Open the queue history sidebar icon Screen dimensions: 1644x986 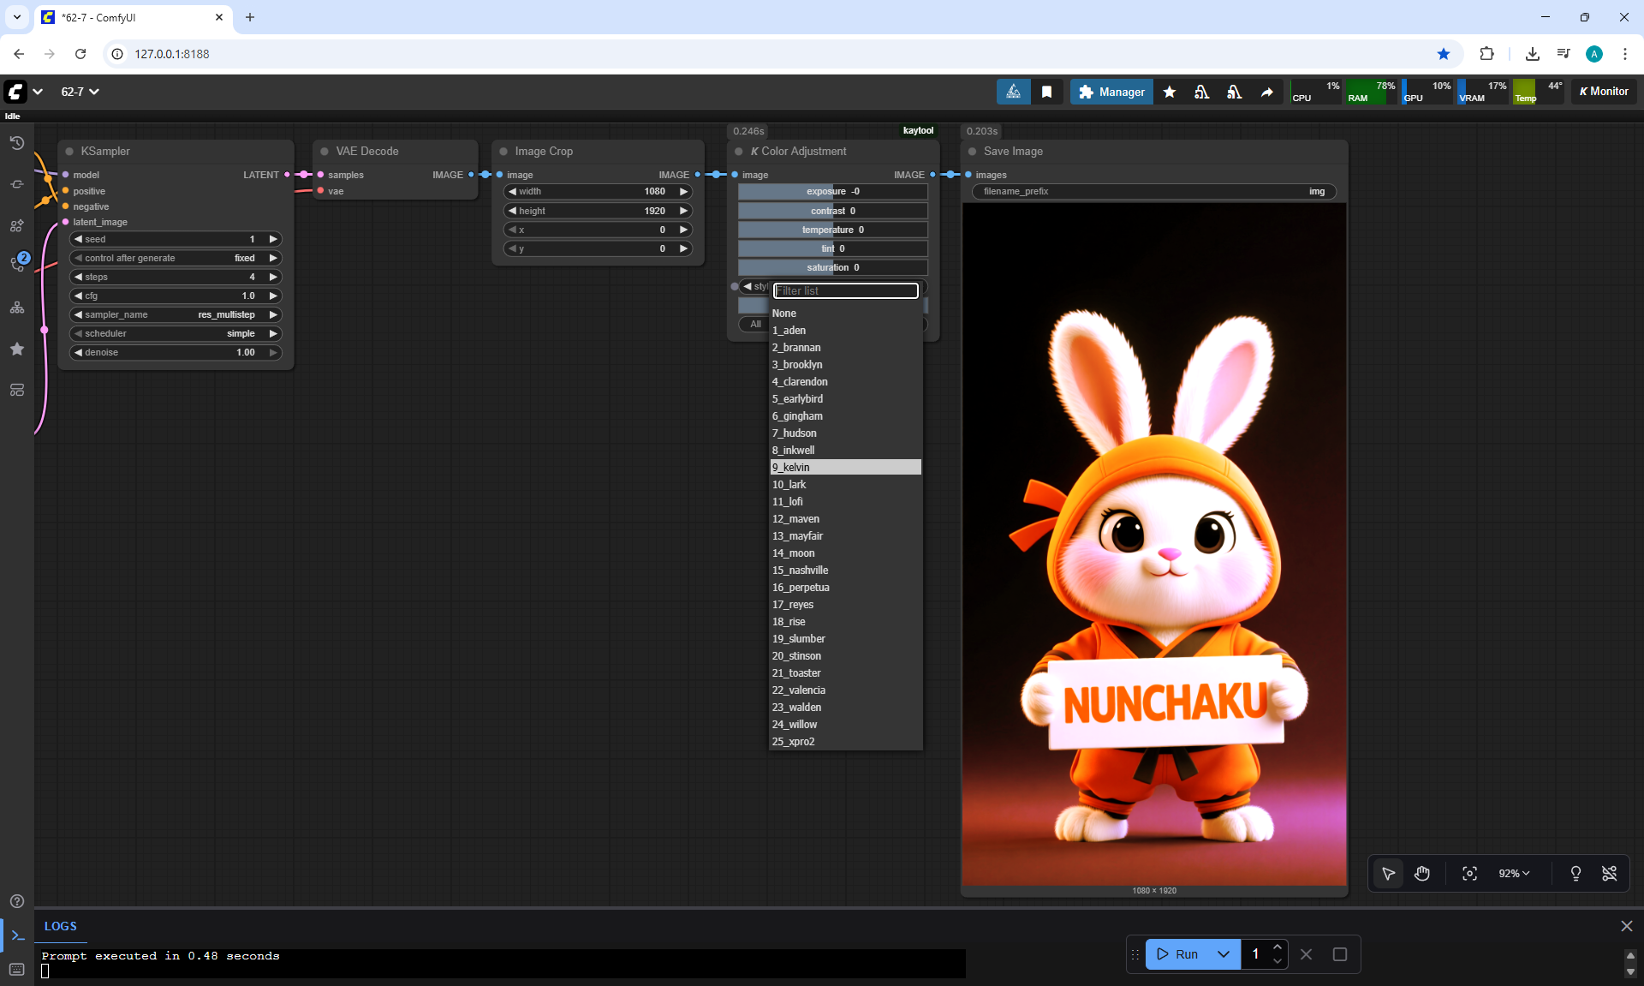click(x=17, y=143)
